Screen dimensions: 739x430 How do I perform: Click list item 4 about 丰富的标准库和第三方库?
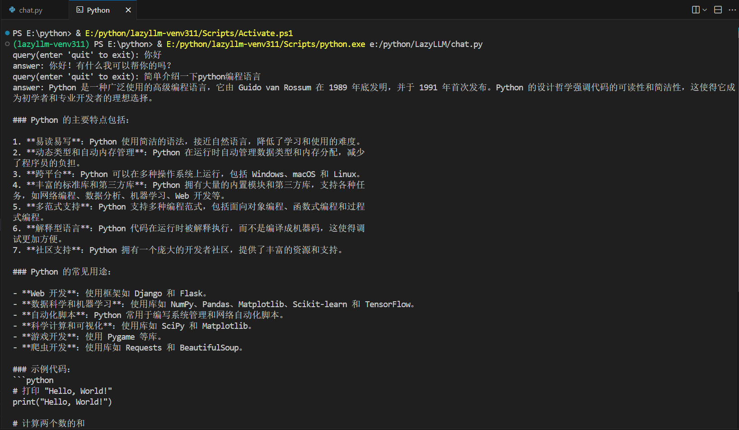pos(189,191)
